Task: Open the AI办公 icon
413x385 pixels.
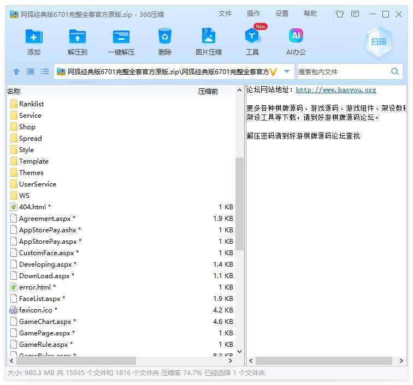Action: point(296,35)
